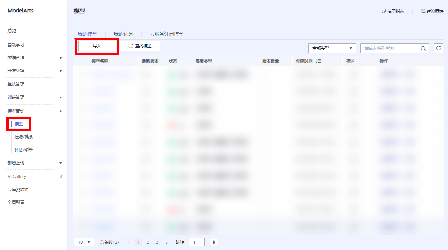Open the page-size dropdown showing 10
Screen dimensions: 448x250
83,242
